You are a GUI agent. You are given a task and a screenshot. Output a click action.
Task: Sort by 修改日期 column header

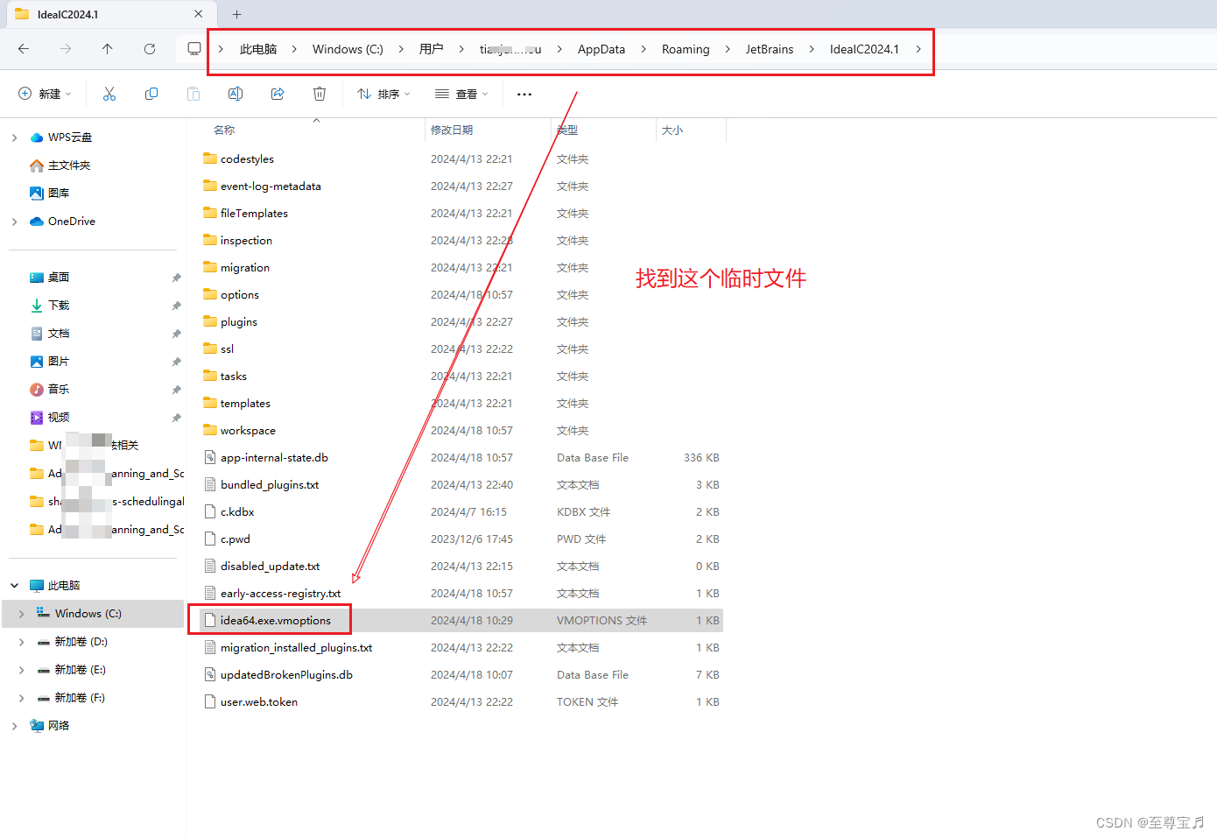click(452, 130)
